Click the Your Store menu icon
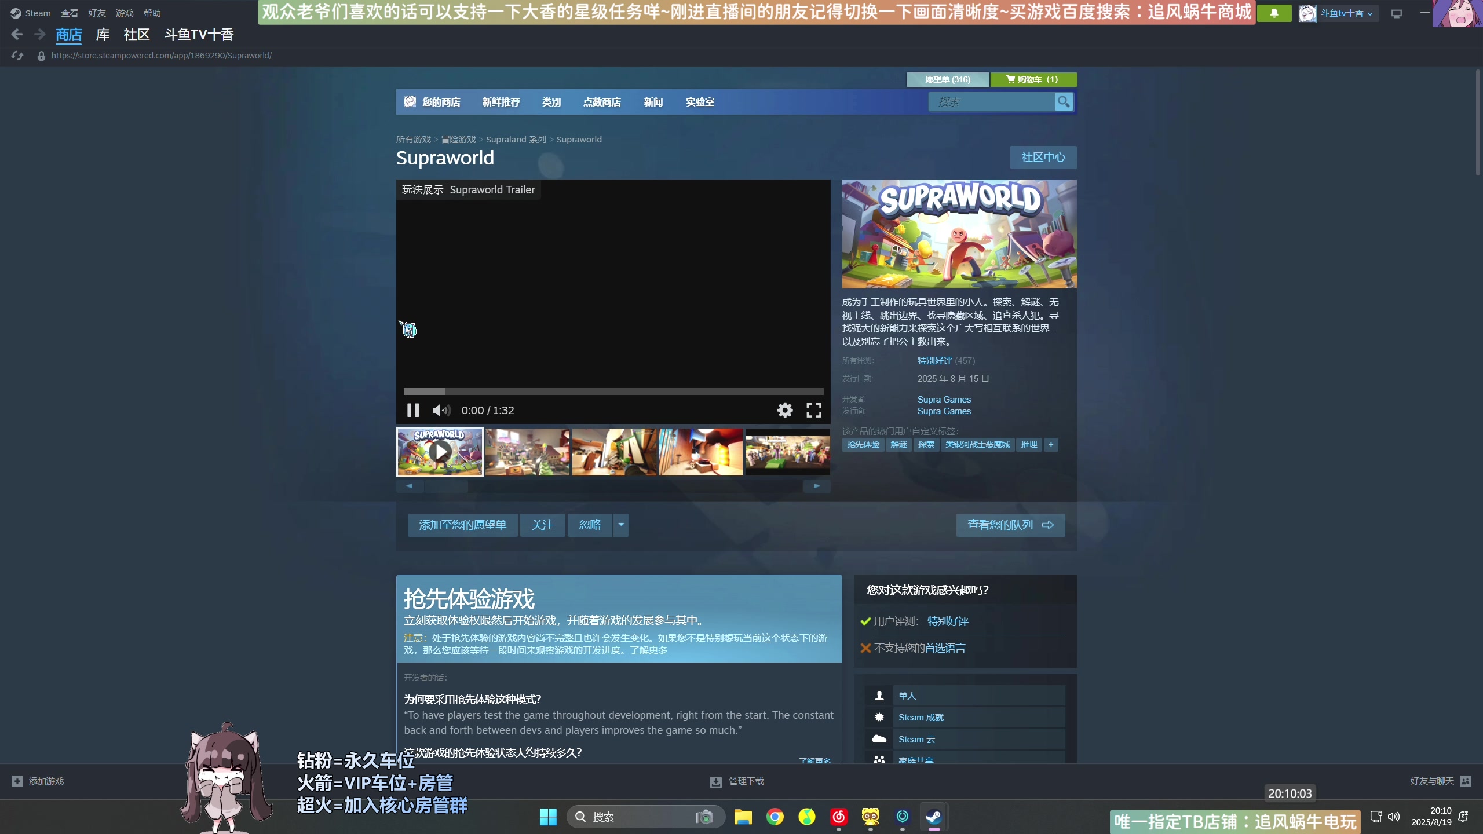The height and width of the screenshot is (834, 1483). 410,102
